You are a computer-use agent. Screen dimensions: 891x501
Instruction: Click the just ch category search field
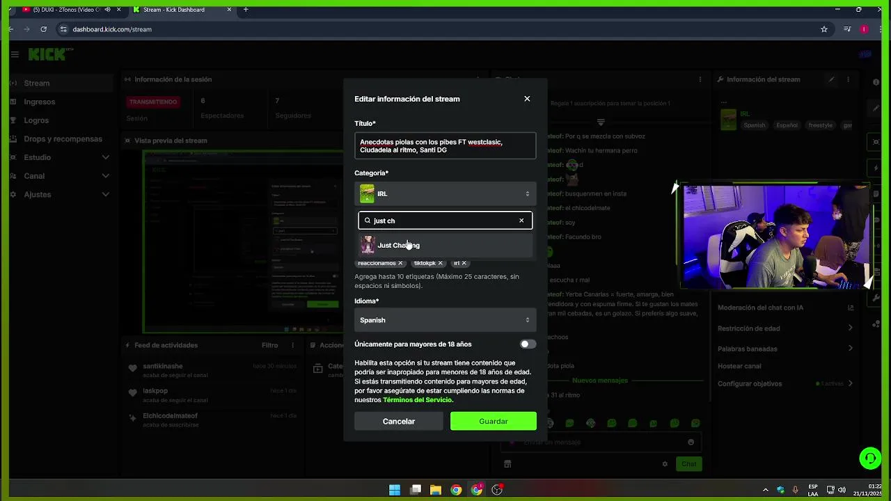point(445,221)
